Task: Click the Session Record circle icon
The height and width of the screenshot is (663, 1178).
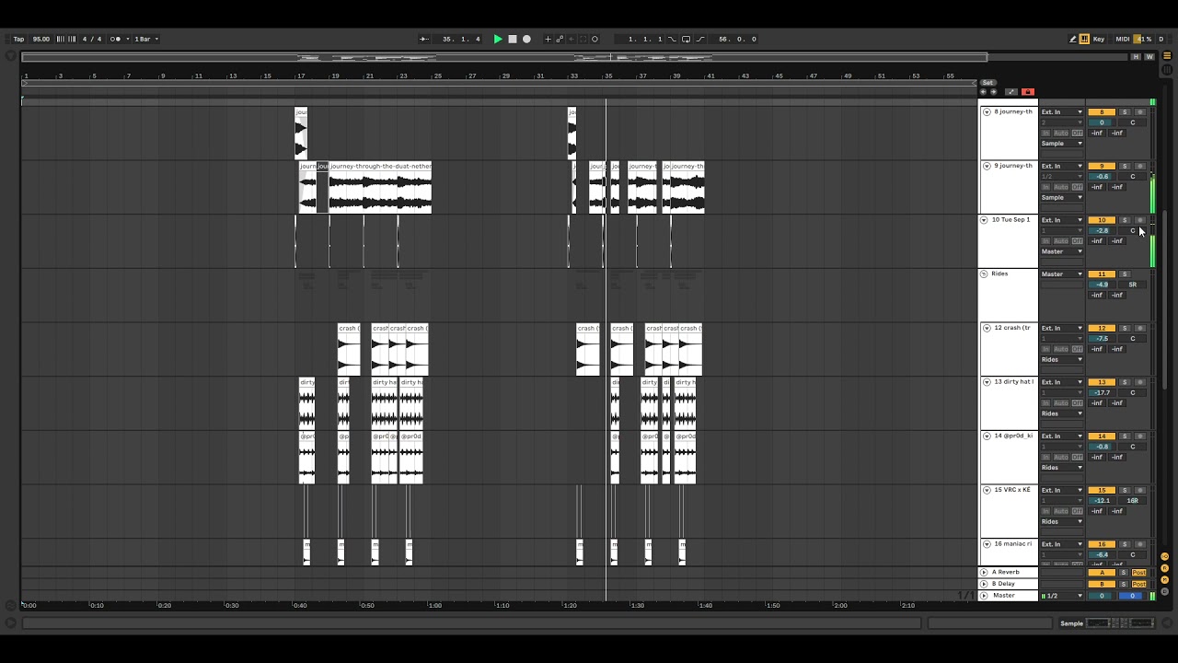Action: [x=595, y=39]
